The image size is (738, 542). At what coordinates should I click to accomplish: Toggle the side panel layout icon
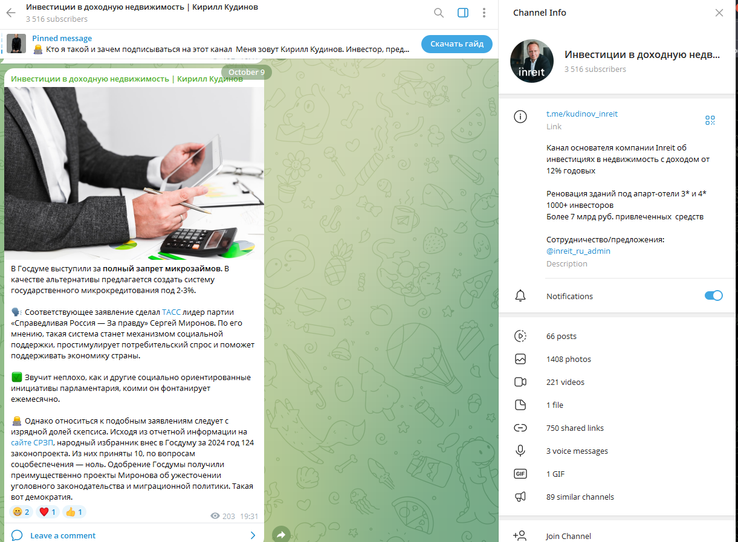click(x=463, y=13)
